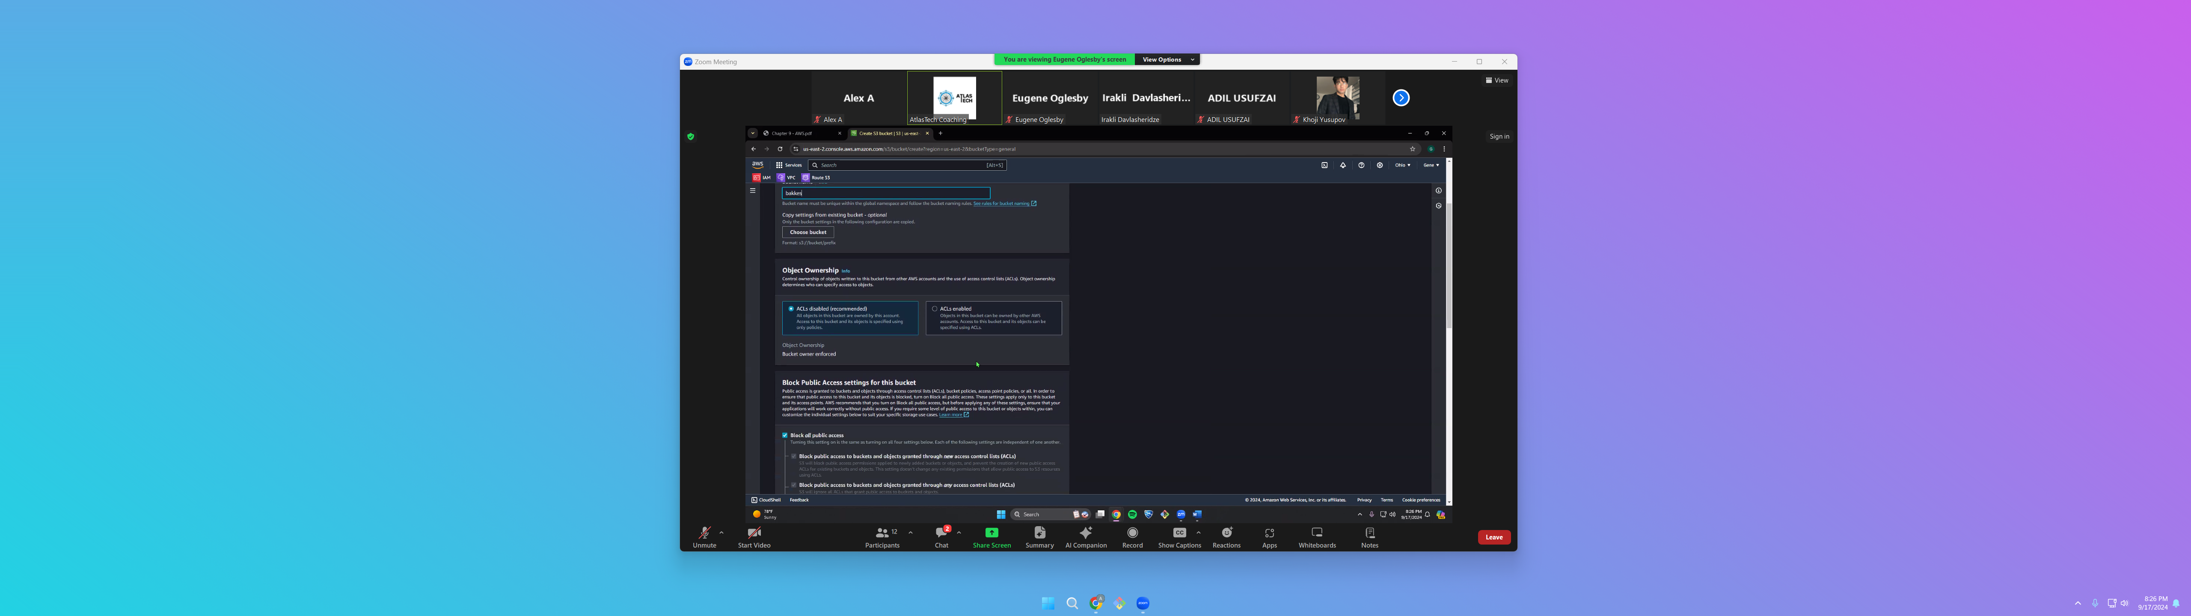Click the green Share Screen icon
Screen dimensions: 2191x616
992,533
